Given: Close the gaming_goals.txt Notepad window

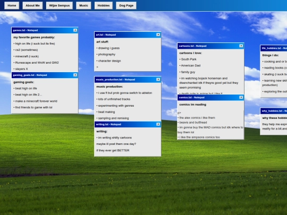Looking at the screenshot, I should (75, 75).
